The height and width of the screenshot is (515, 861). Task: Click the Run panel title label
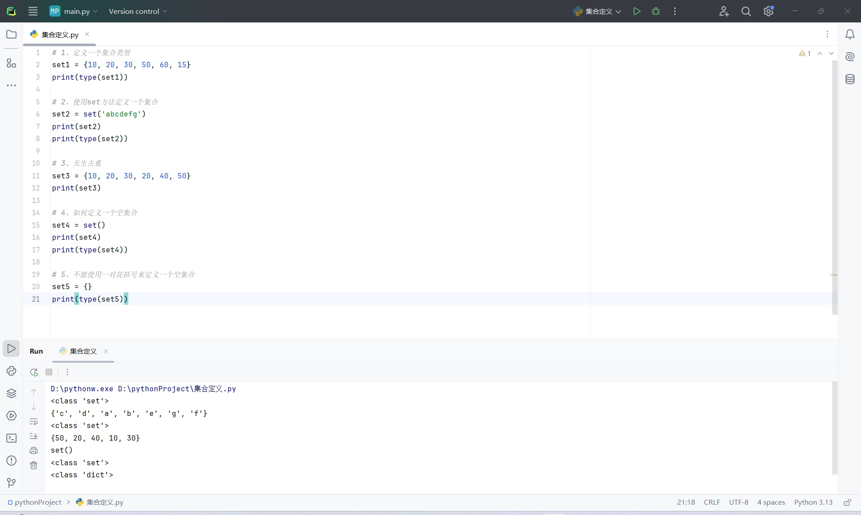click(36, 351)
